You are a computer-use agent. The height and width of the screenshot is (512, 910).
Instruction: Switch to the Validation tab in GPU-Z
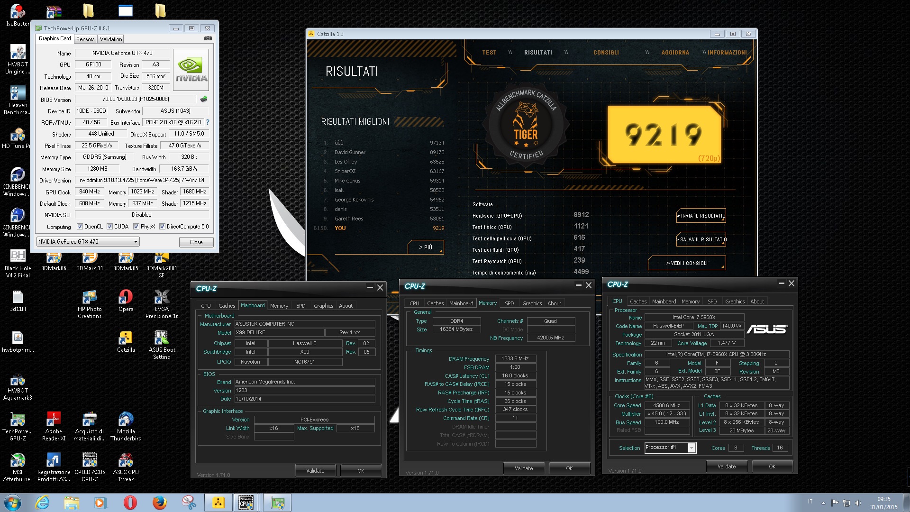point(111,39)
